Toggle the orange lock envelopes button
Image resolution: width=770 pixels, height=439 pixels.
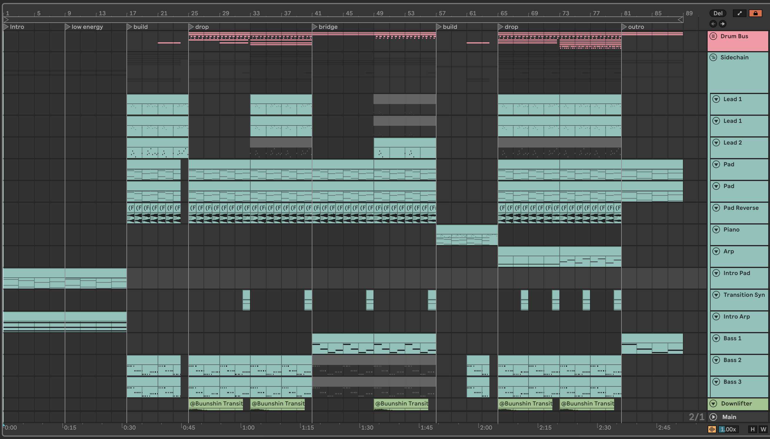click(756, 13)
